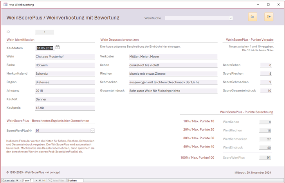
Task: Go to the next record arrow
Action: coord(36,181)
